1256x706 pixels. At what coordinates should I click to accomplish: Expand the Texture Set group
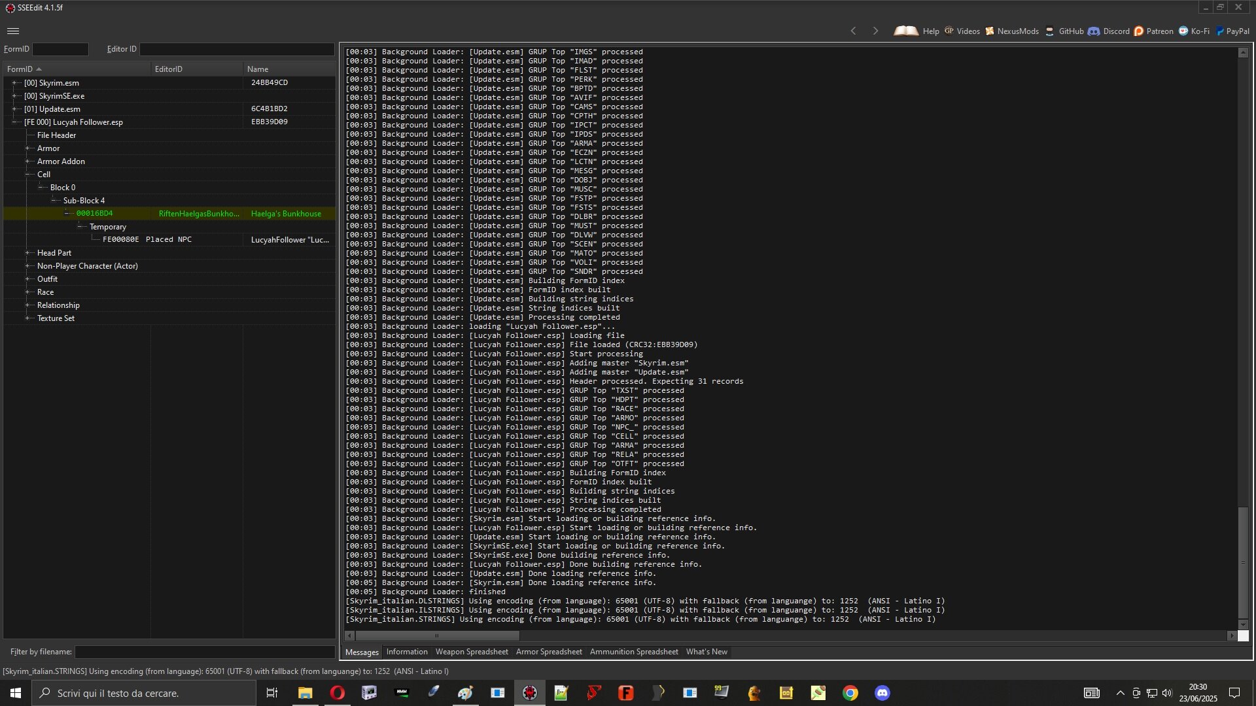tap(27, 318)
